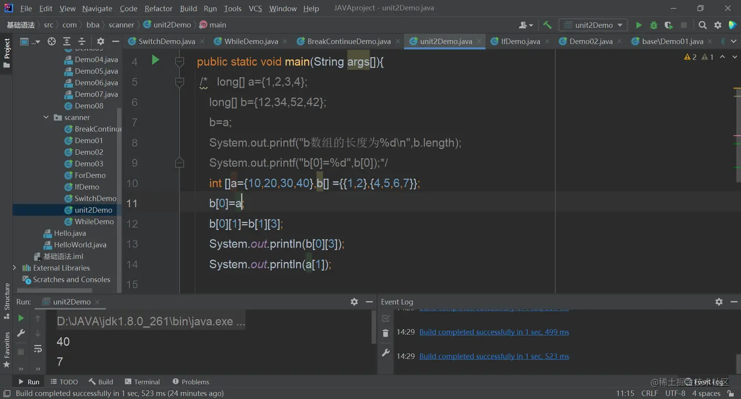Rerun unit2Demo from the Run panel
Screen dimensions: 741x399
[21, 318]
